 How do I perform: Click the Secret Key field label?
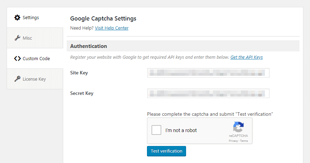[82, 93]
